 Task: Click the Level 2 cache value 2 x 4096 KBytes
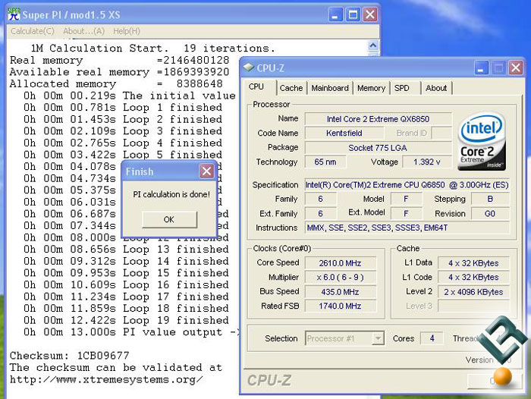click(473, 291)
